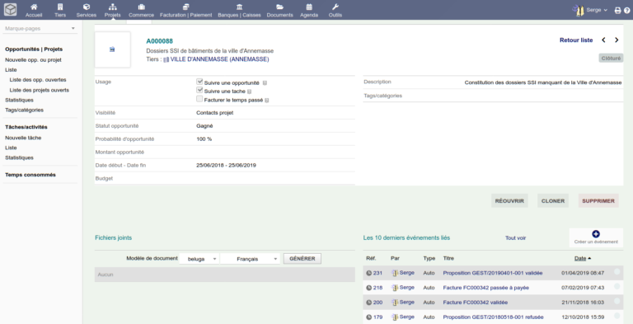Open the Documents menu

pos(279,10)
